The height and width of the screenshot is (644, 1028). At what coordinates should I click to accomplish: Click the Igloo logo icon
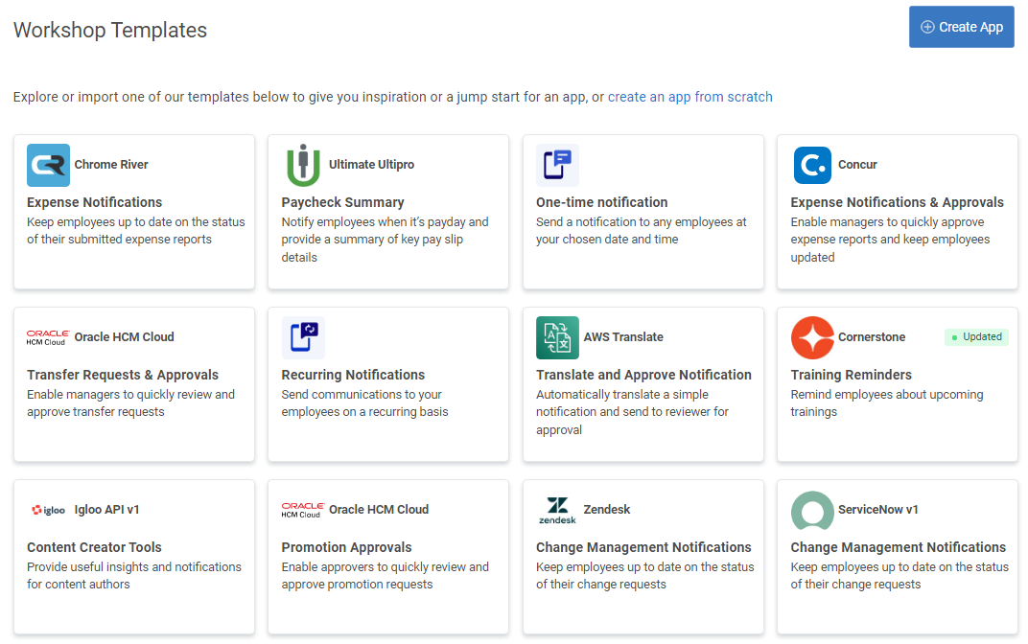click(x=49, y=510)
